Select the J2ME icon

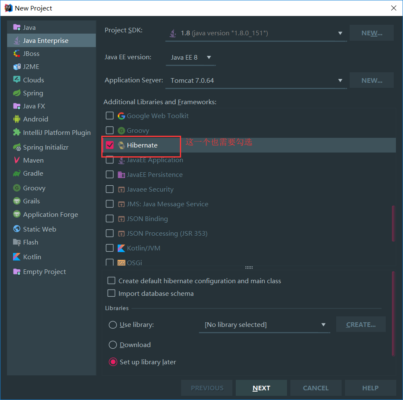coord(17,66)
